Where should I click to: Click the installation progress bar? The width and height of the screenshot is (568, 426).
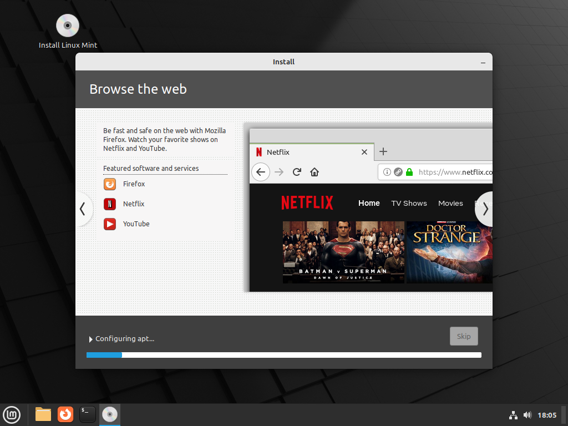coord(283,354)
